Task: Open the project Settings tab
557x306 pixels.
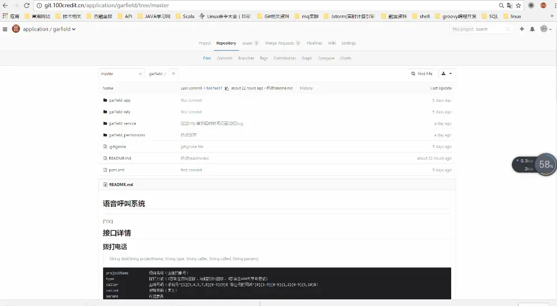Action: pos(349,43)
